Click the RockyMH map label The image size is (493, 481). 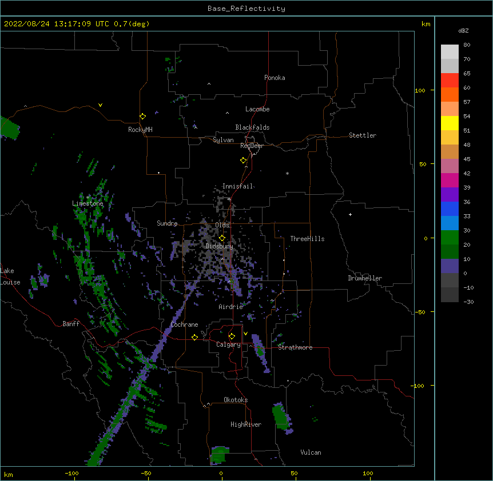(140, 130)
